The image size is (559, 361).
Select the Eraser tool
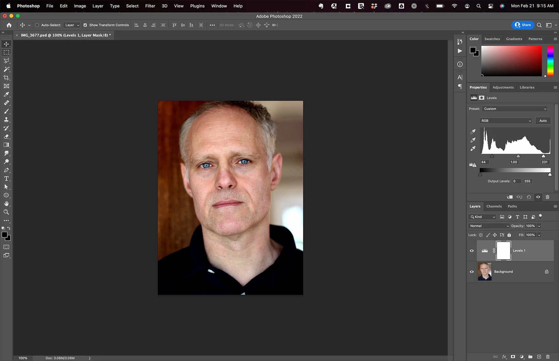pos(6,136)
